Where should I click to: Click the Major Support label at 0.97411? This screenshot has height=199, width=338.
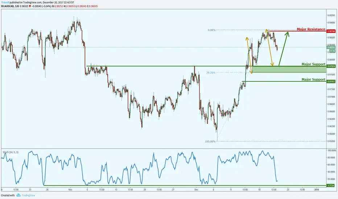point(313,79)
